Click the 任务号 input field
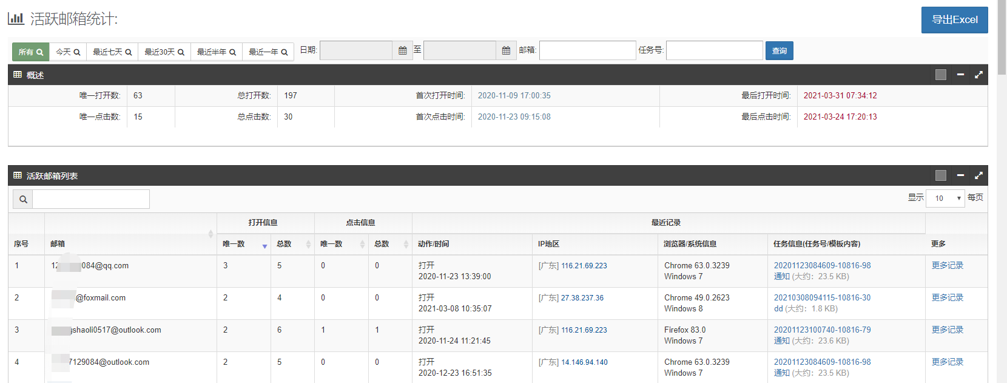The width and height of the screenshot is (1007, 383). 714,50
